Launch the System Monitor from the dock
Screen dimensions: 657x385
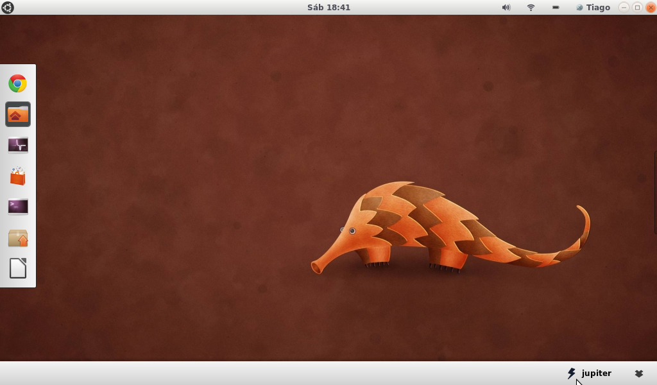pos(17,145)
